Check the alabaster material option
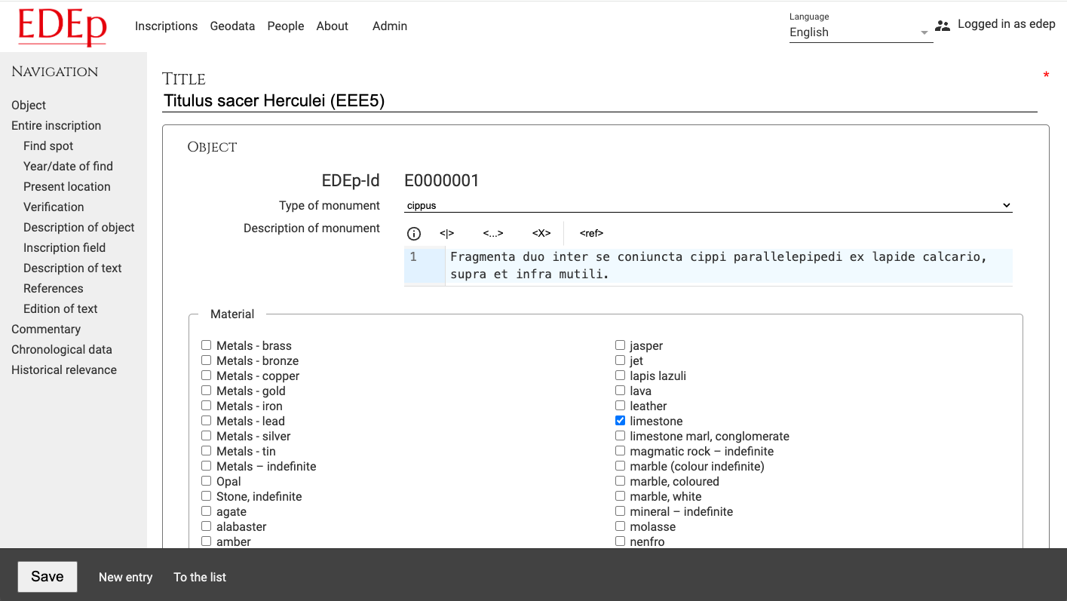The height and width of the screenshot is (601, 1067). click(206, 526)
